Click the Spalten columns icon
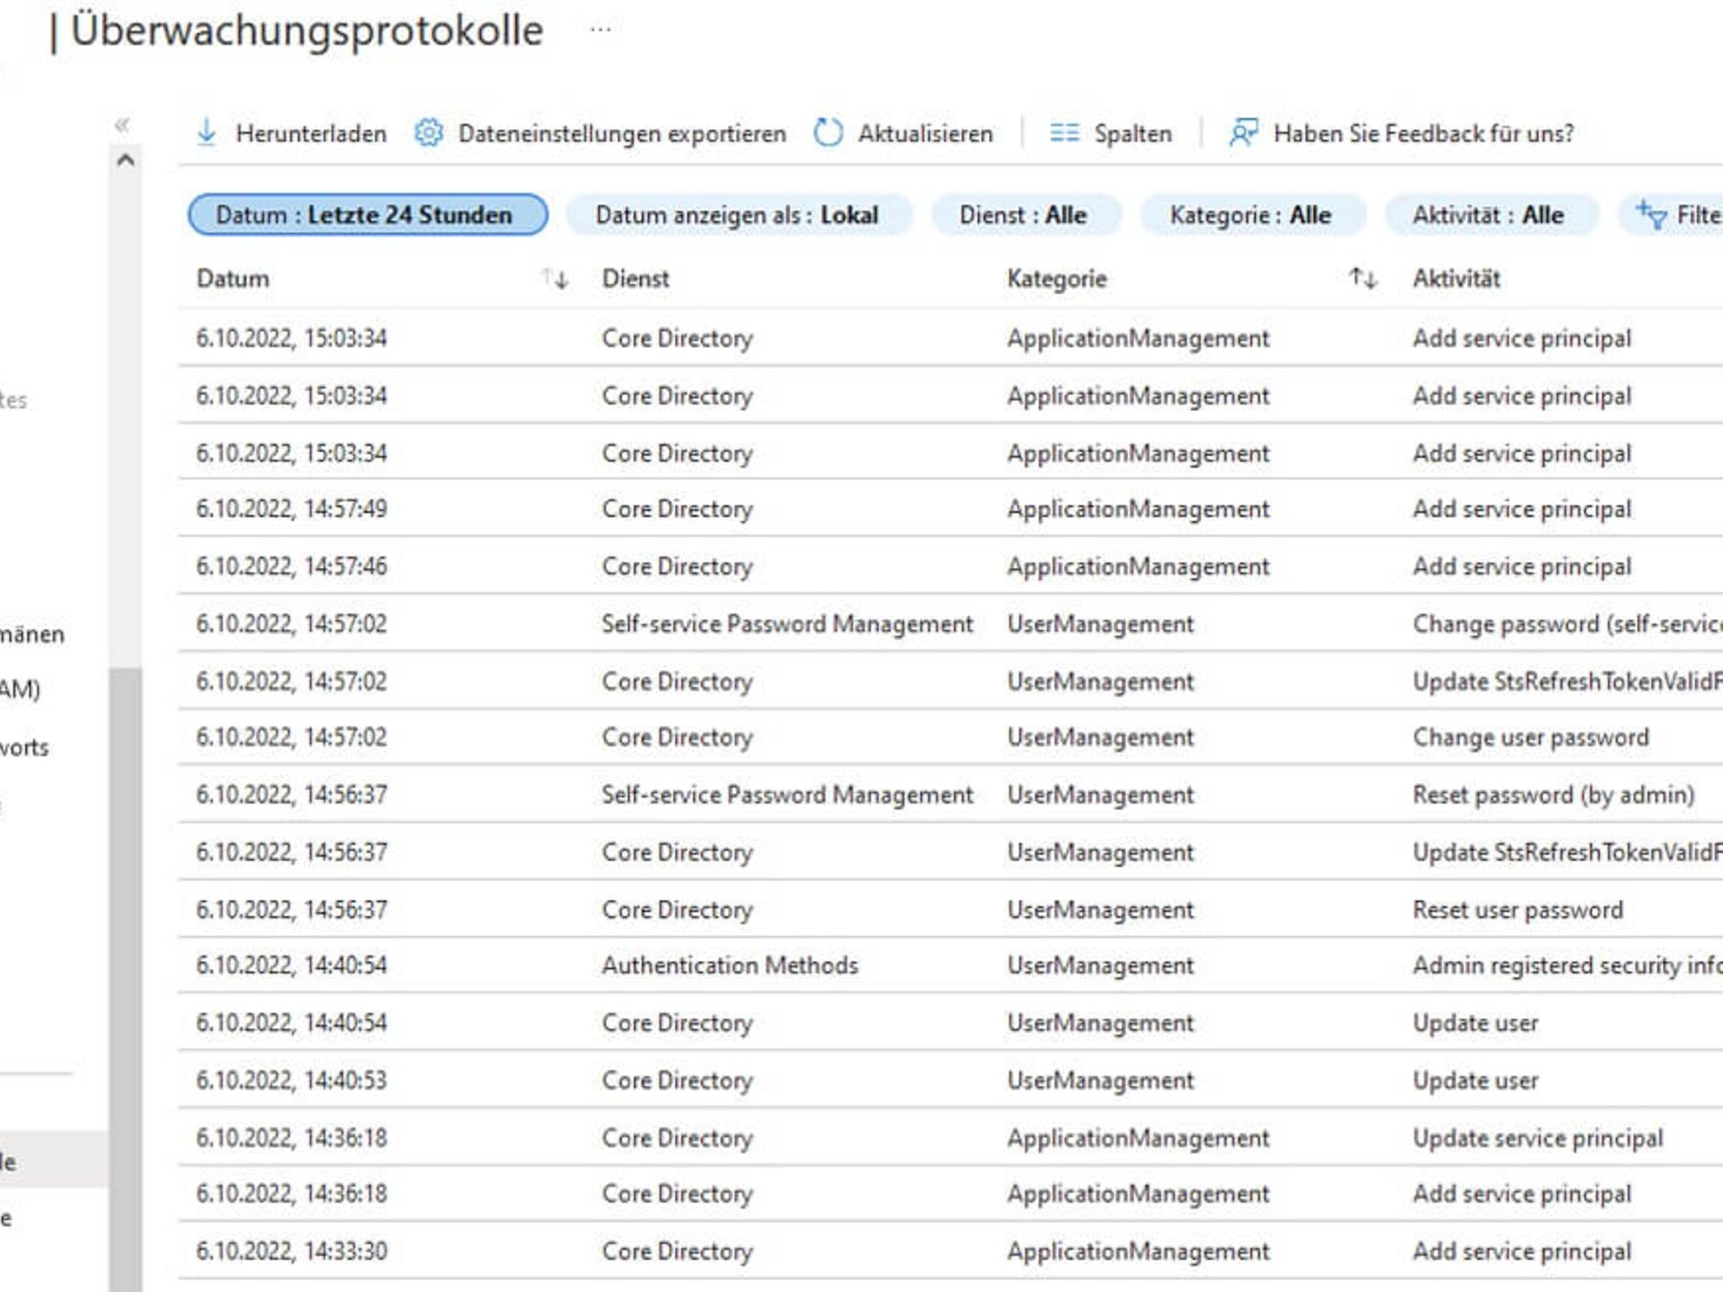 (1066, 132)
